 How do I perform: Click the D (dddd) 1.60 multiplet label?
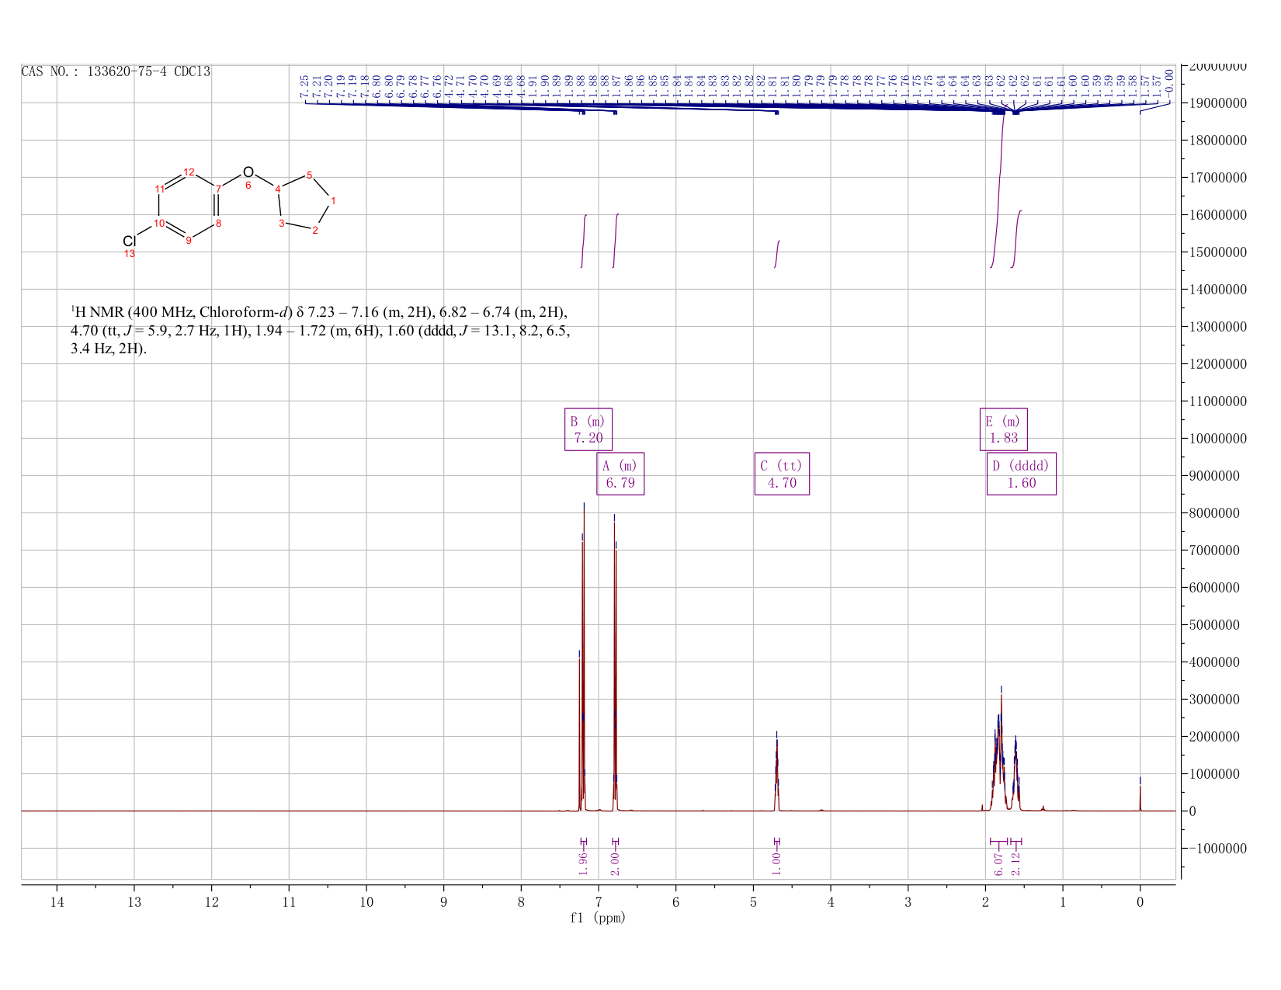click(1021, 474)
